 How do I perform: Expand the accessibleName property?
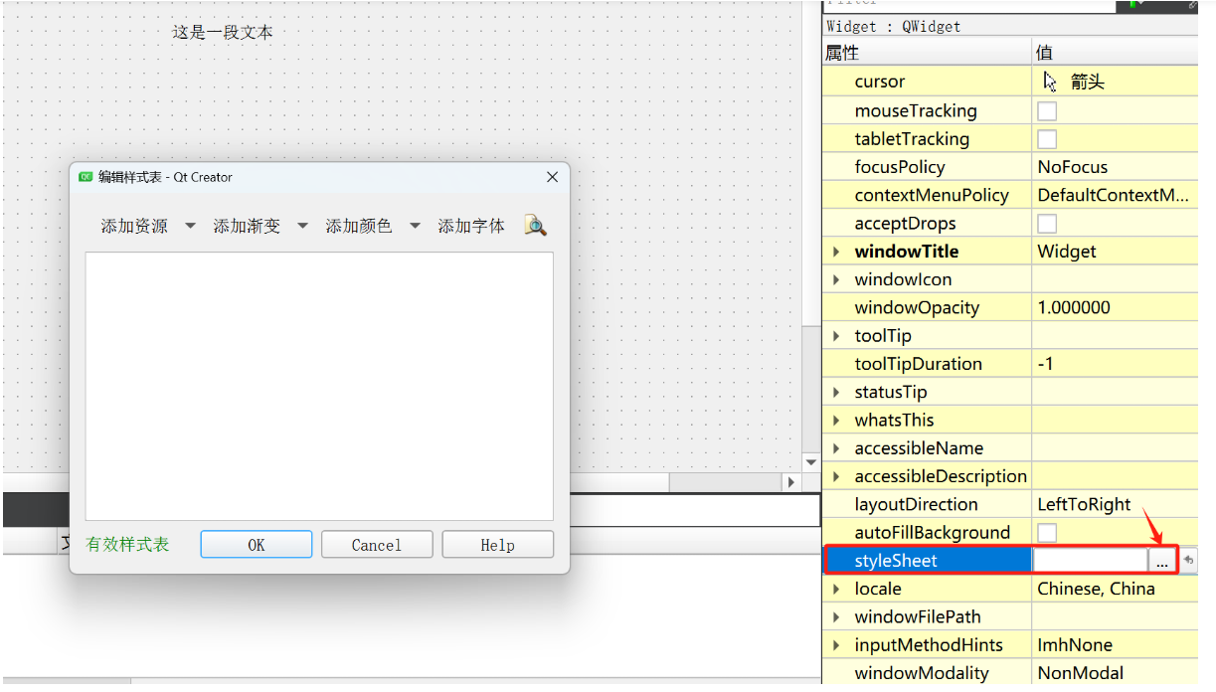point(836,448)
